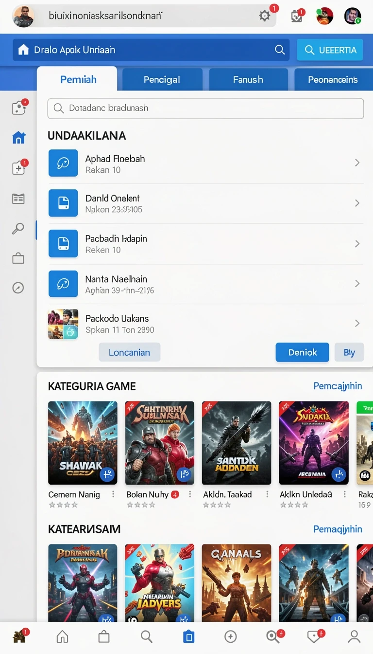Open bottom bar bag icon
This screenshot has height=654, width=373.
104,636
